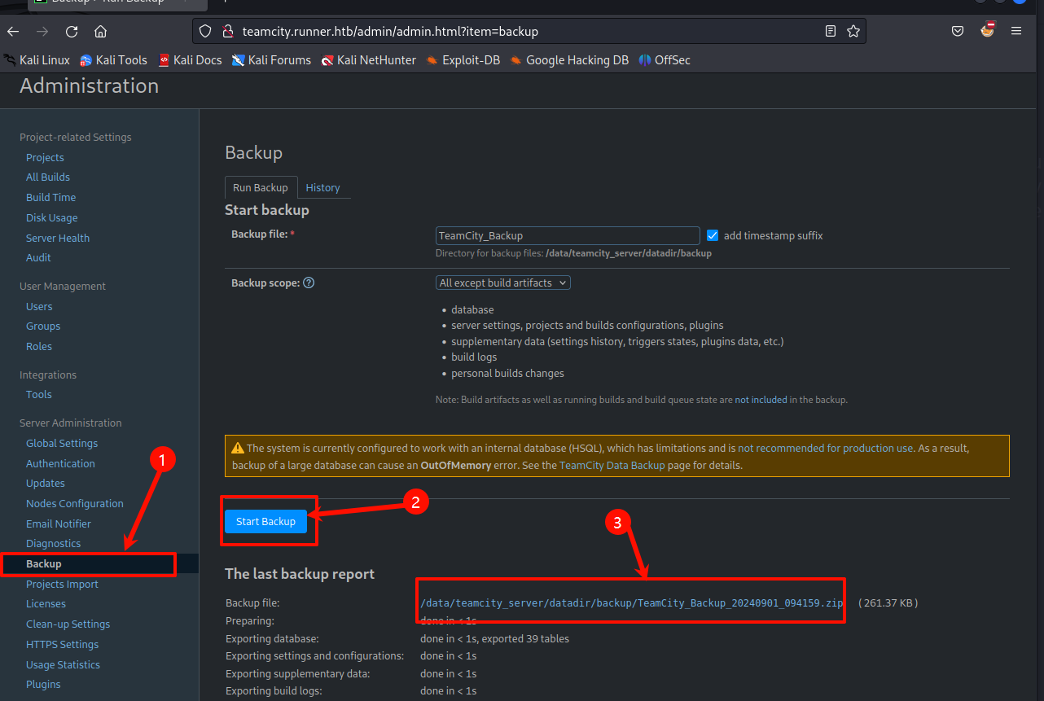The image size is (1044, 701).
Task: Open Audit in the sidebar
Action: 38,257
